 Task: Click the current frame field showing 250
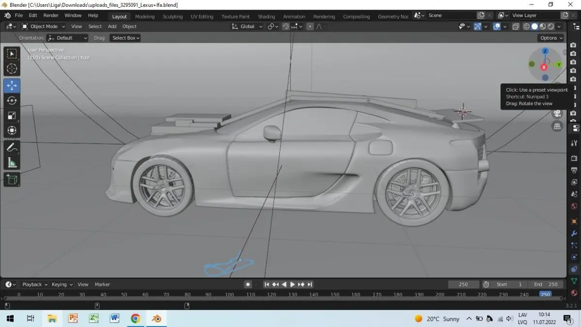pos(463,284)
